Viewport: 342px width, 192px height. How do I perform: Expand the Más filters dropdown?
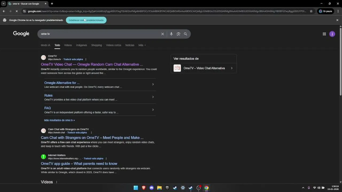tap(142, 45)
